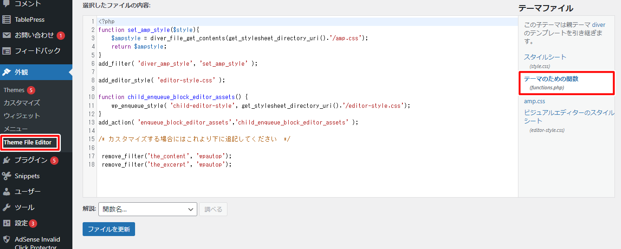Click code line add_editor_style editor-style.css

point(162,80)
